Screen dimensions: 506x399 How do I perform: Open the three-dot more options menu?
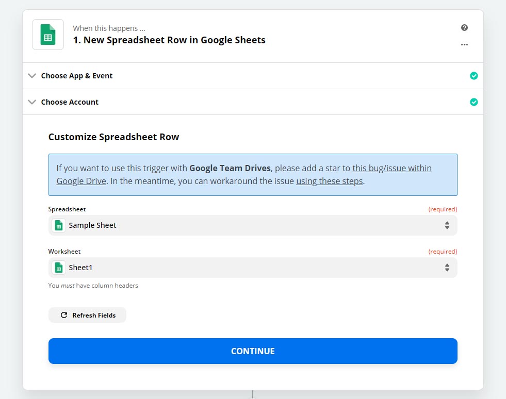click(x=464, y=44)
